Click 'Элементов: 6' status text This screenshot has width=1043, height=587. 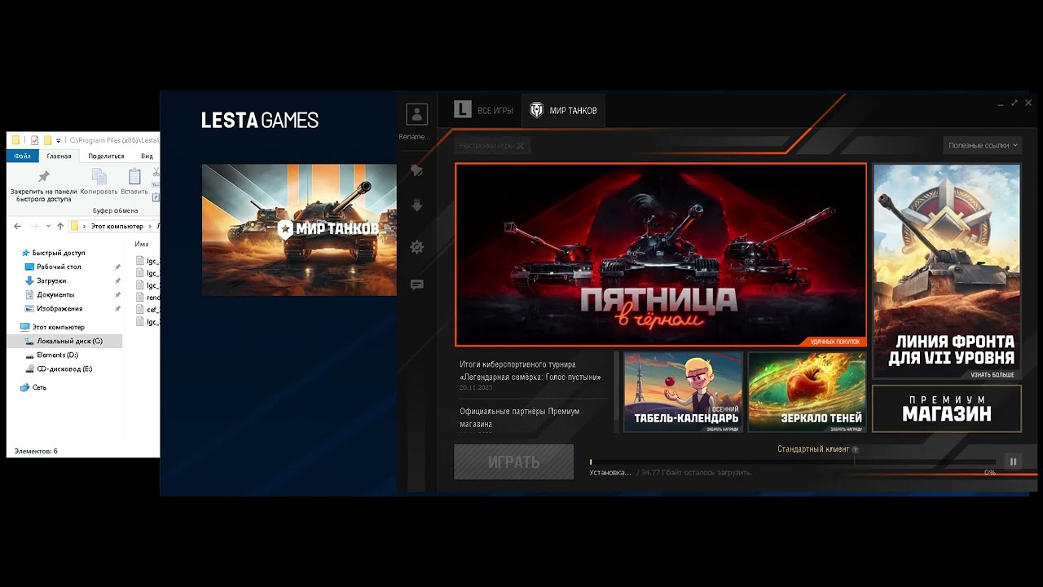click(36, 451)
